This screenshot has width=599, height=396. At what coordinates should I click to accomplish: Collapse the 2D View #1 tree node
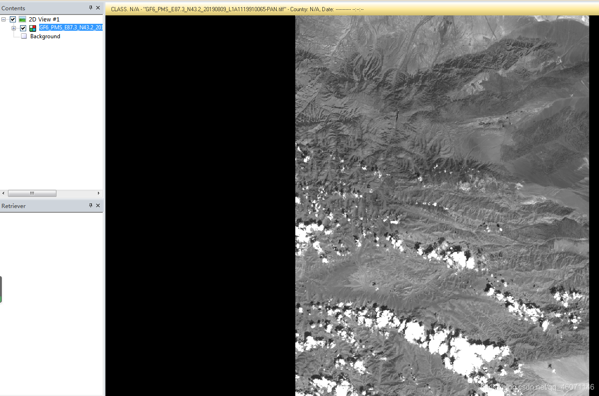click(4, 20)
